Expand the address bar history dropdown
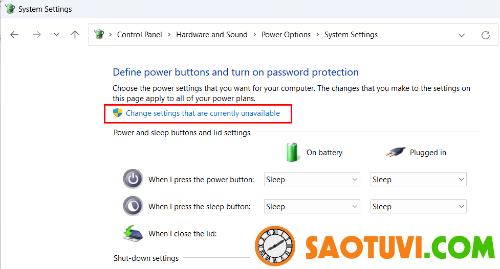Viewport: 500px width, 269px height. tap(462, 35)
